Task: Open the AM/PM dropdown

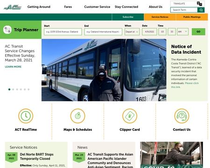Action: click(x=183, y=32)
